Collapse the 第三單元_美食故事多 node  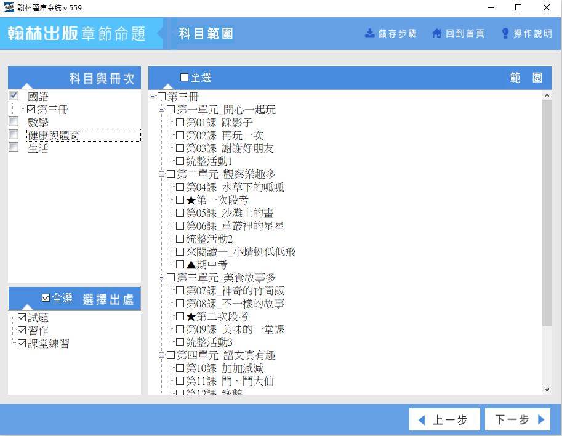pyautogui.click(x=162, y=277)
